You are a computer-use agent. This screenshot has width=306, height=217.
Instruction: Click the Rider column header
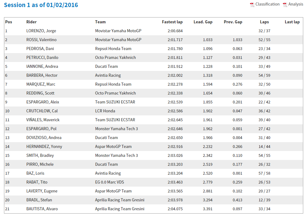click(31, 22)
